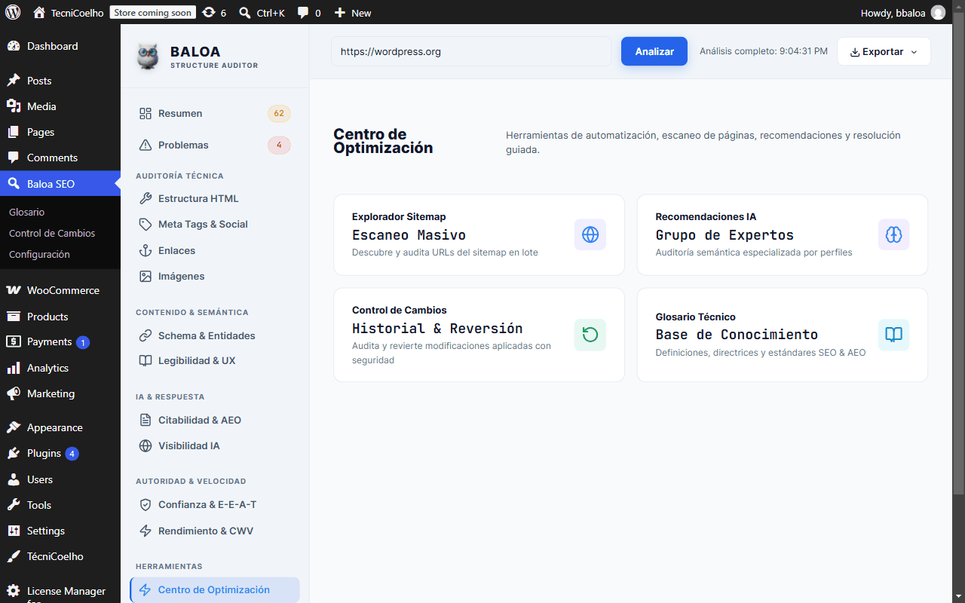Open Dashboard in the admin menu

60,46
